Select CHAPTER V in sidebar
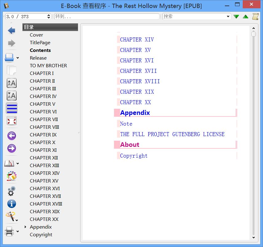Image resolution: width=263 pixels, height=247 pixels. (x=42, y=104)
